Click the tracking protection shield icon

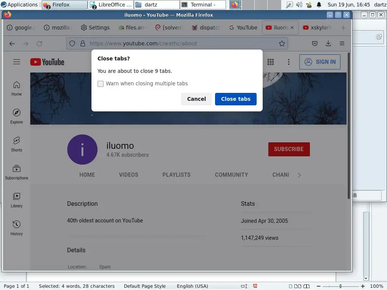point(72,44)
